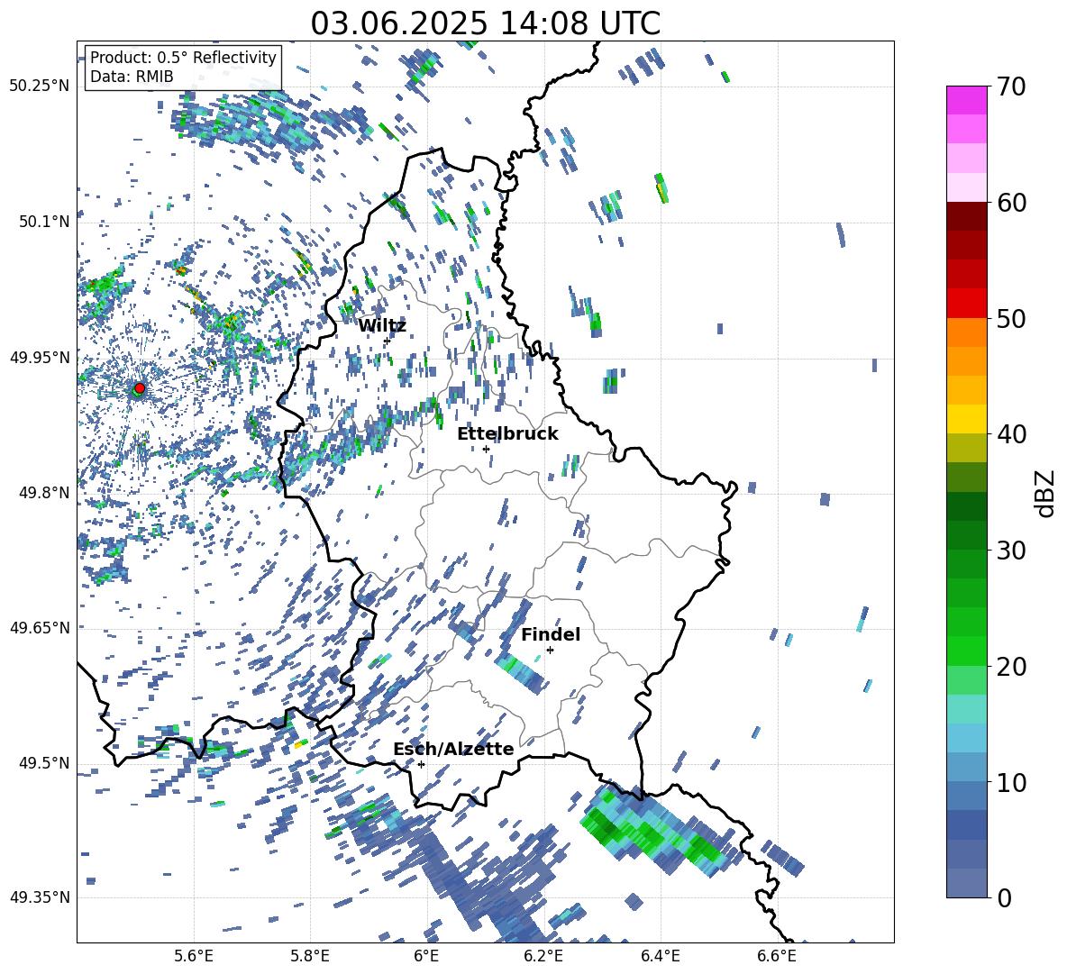Click the magenta top colorbar swatch
Screen dimensions: 1067x974
pyautogui.click(x=967, y=100)
